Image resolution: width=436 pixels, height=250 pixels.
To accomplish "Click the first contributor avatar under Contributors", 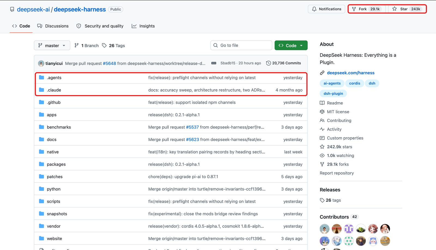I will click(x=325, y=229).
